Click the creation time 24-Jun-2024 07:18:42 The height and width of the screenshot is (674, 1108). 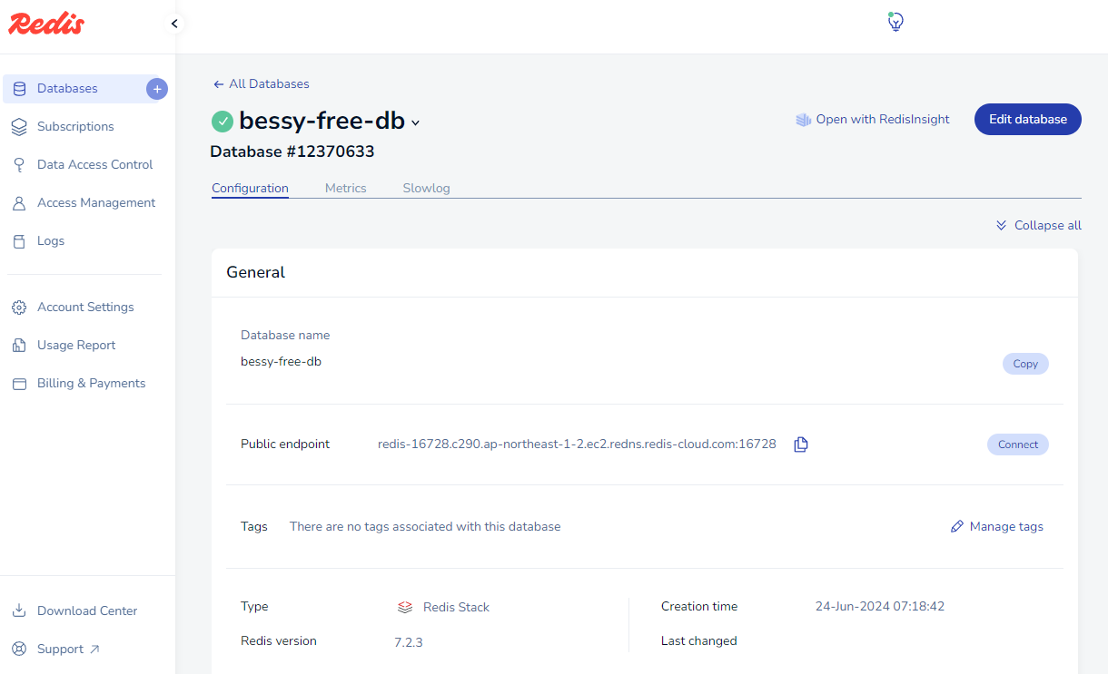point(880,607)
